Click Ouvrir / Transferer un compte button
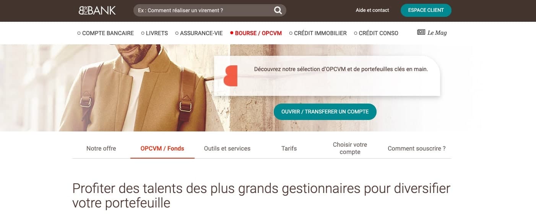Screen dimensions: 536x222 325,112
